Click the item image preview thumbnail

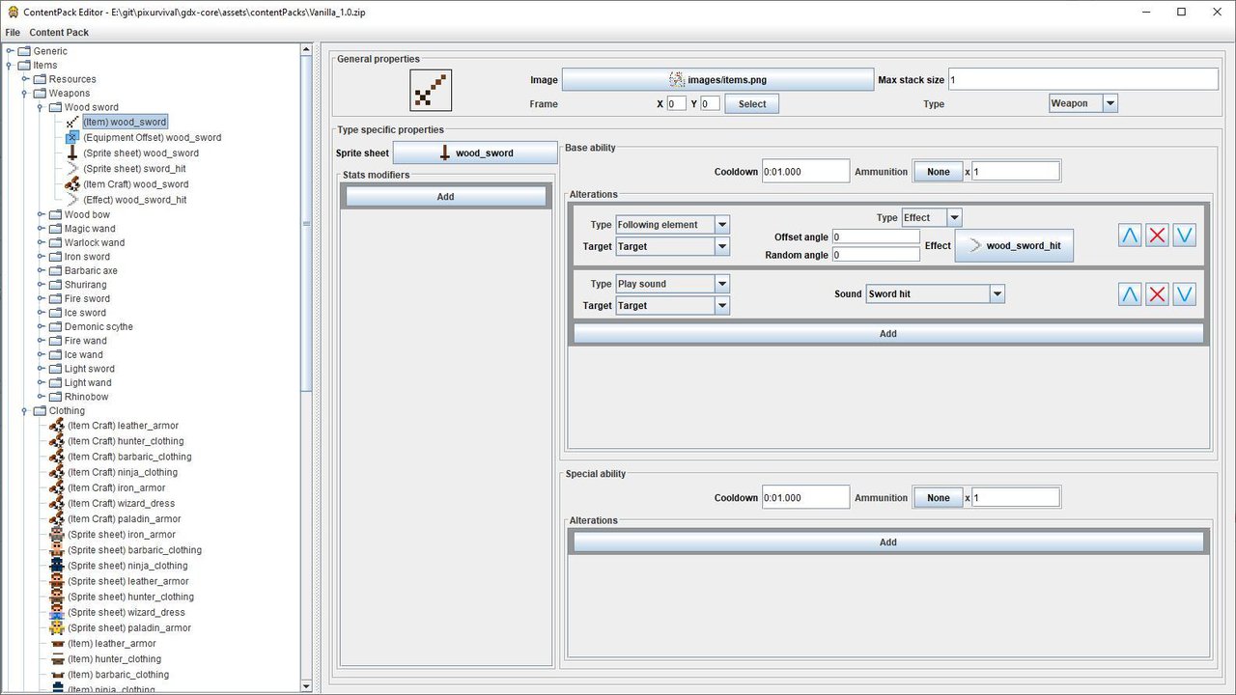pyautogui.click(x=430, y=92)
